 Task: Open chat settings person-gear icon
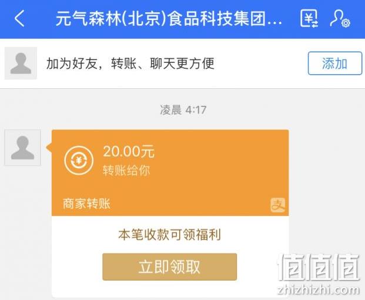pos(340,19)
